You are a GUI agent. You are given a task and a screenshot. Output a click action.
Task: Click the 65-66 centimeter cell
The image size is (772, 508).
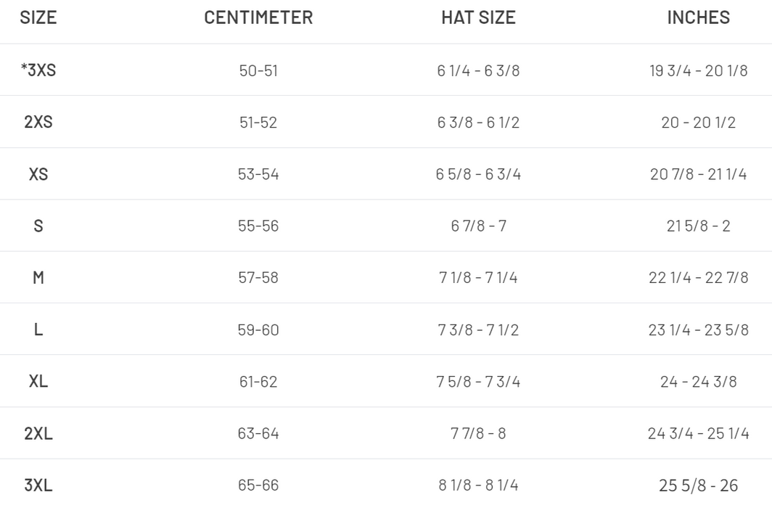258,485
